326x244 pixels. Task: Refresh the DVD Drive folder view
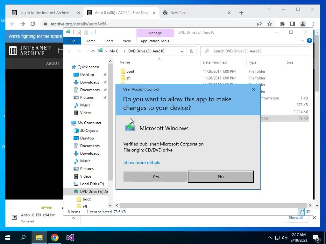pos(191,51)
